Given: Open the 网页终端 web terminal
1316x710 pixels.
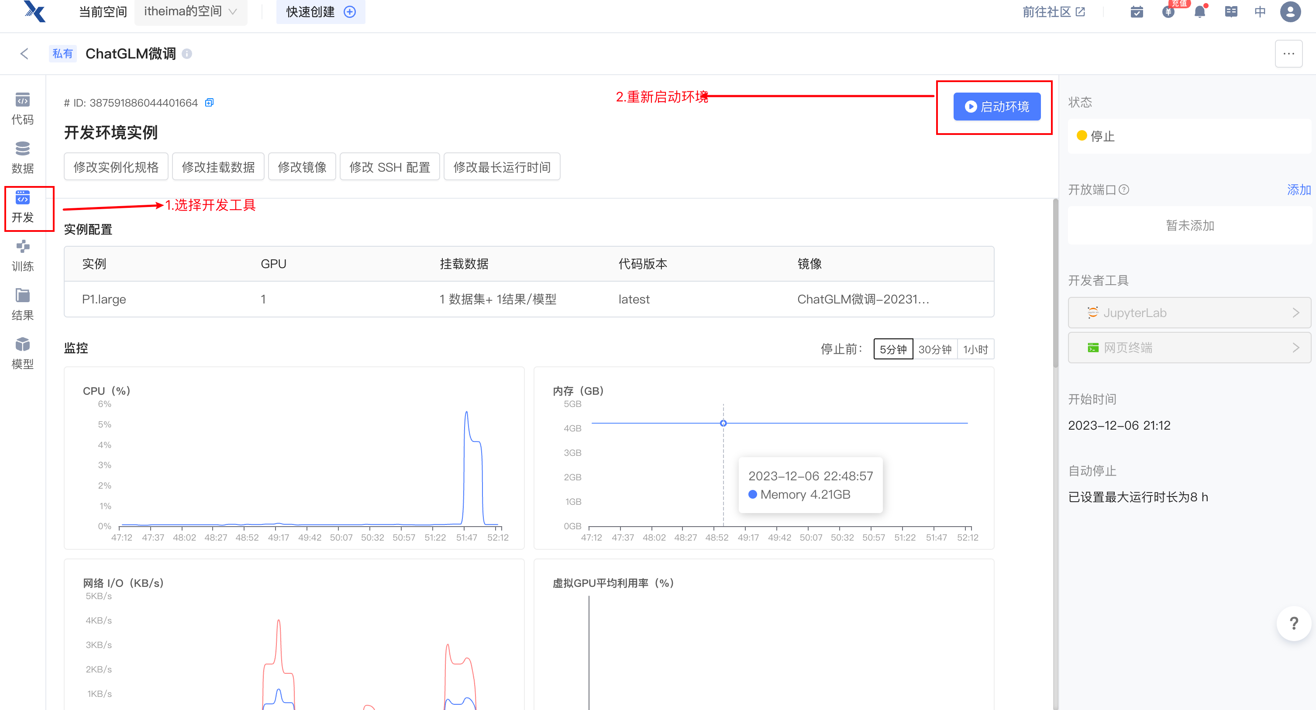Looking at the screenshot, I should click(x=1189, y=348).
